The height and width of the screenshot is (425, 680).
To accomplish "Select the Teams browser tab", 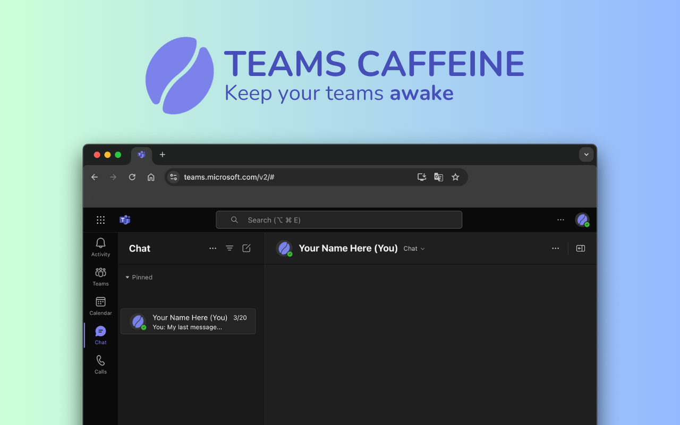I will (x=141, y=155).
